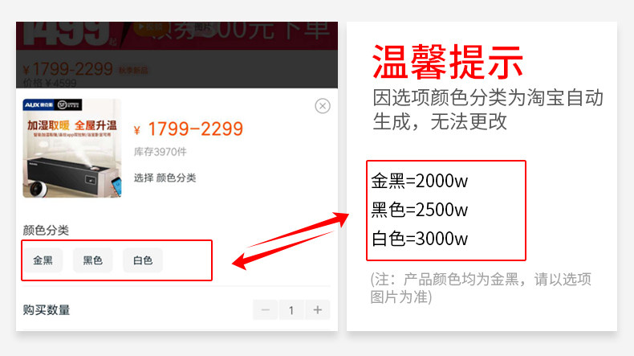
Task: Click the dimmed video play button
Action: pos(150,27)
